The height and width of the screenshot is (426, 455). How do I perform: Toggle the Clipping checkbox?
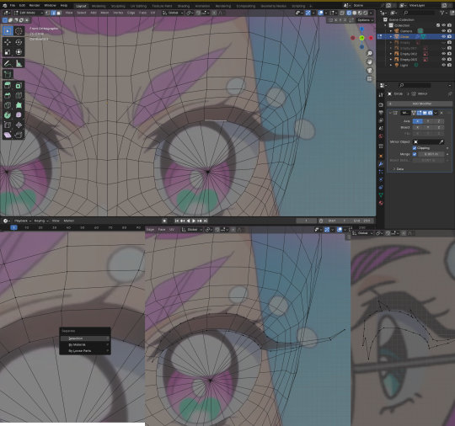(x=415, y=148)
